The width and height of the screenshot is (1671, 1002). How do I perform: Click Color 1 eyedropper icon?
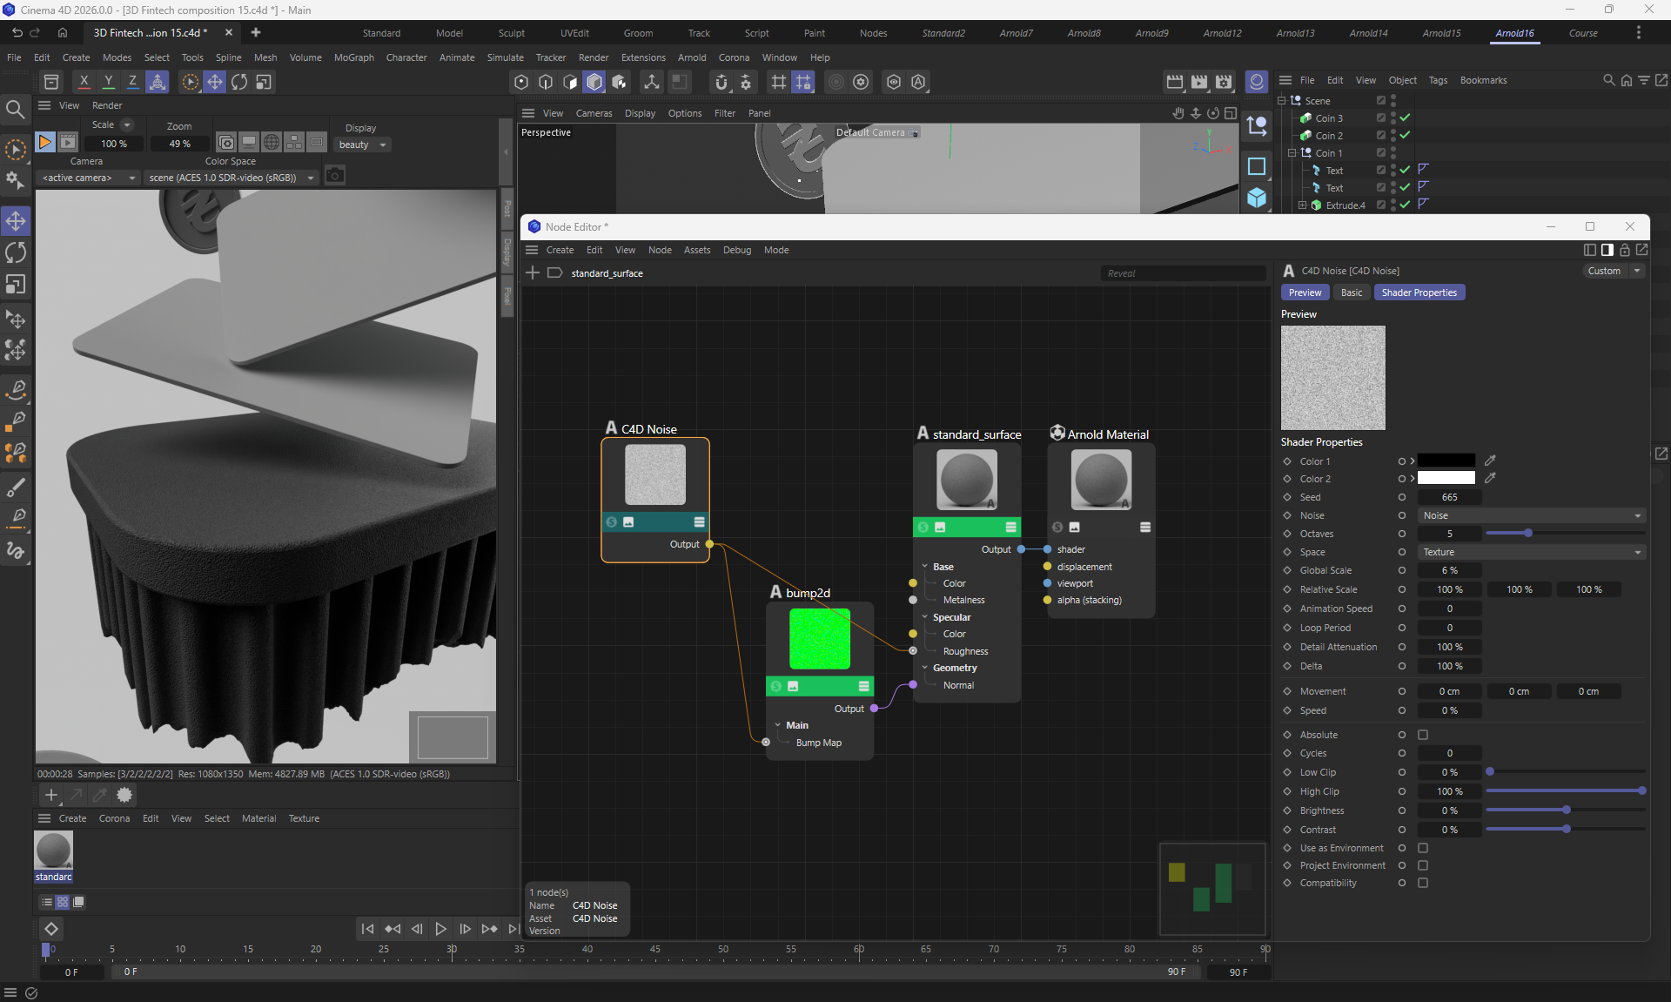[1490, 461]
